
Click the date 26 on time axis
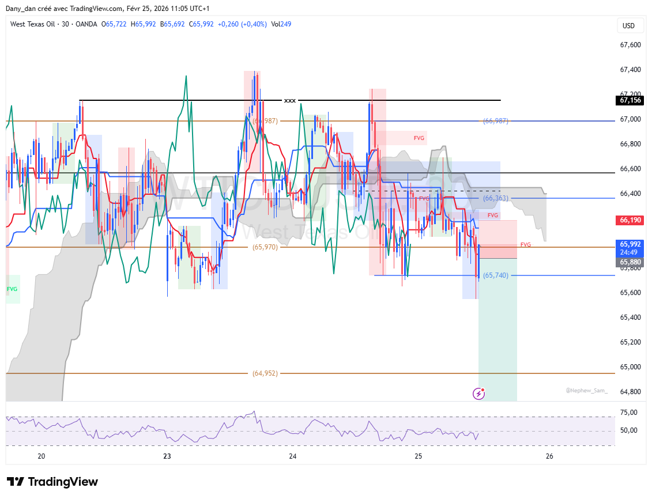549,456
